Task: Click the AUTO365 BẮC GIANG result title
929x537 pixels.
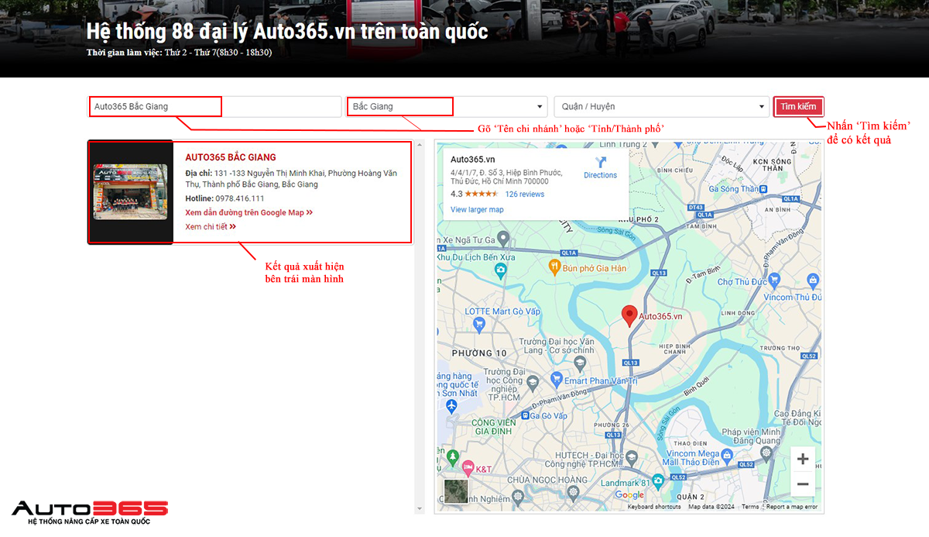Action: tap(231, 158)
